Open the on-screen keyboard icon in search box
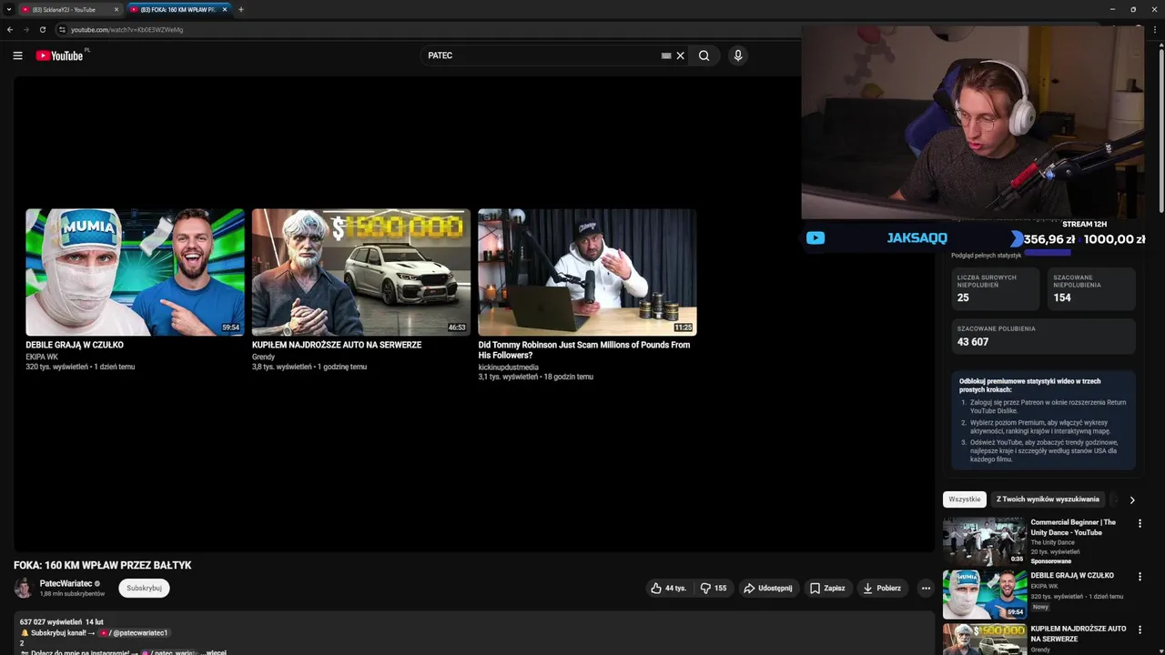This screenshot has height=655, width=1165. (x=666, y=55)
